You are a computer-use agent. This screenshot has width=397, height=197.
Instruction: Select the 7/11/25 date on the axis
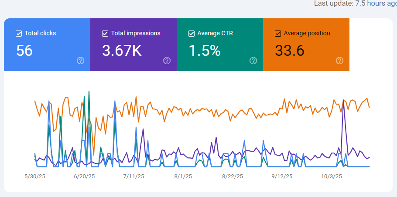134,177
